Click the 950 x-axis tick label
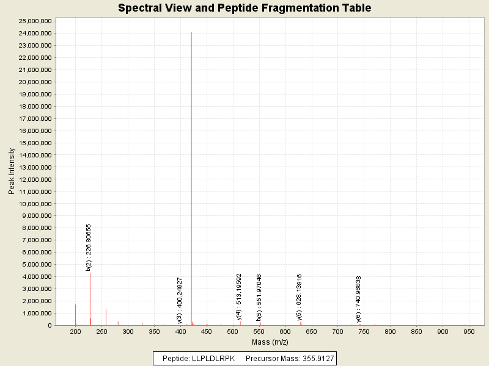The width and height of the screenshot is (489, 366). point(468,332)
